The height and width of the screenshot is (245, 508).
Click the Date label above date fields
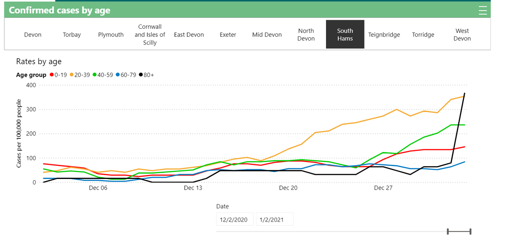[x=222, y=206]
